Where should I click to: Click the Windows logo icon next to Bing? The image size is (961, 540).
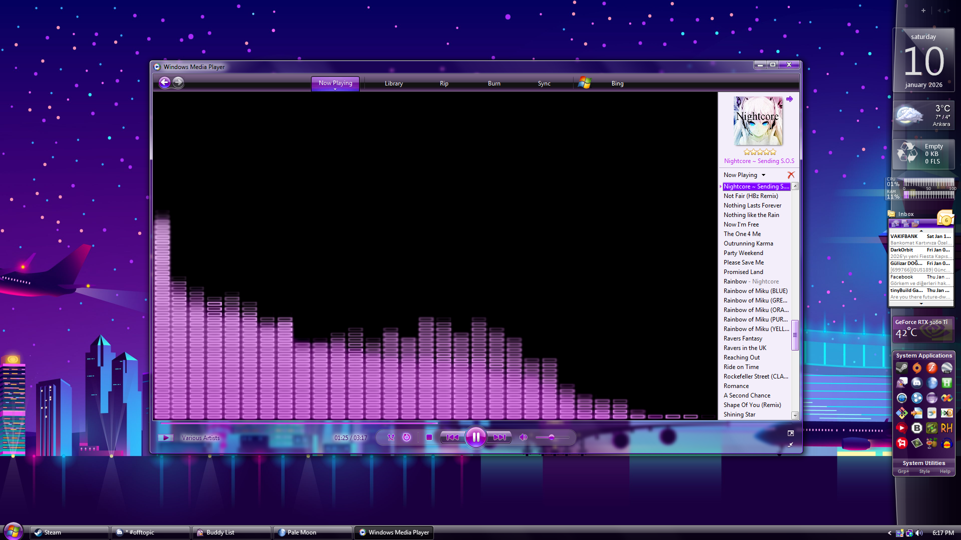point(585,83)
